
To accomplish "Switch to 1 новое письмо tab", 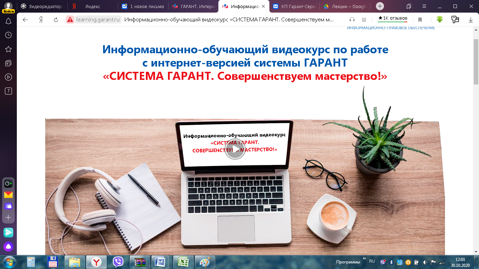I will (x=143, y=6).
